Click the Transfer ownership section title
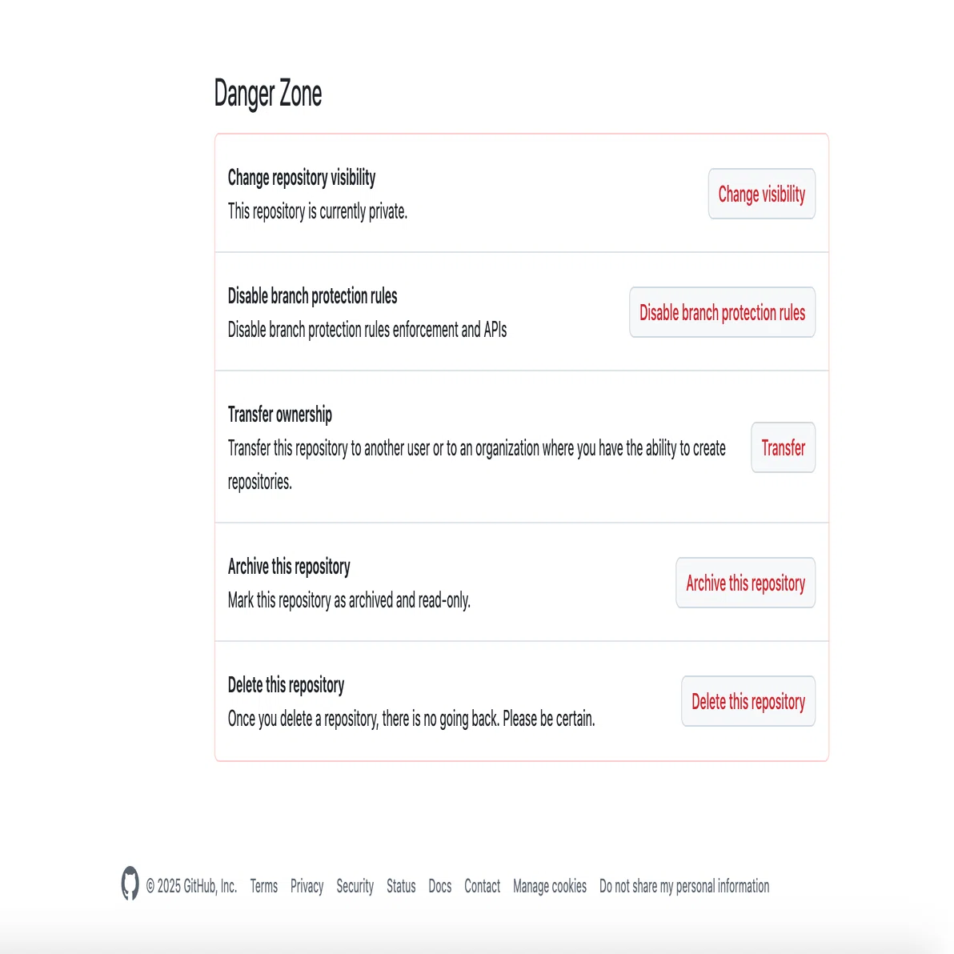The image size is (954, 954). 280,415
